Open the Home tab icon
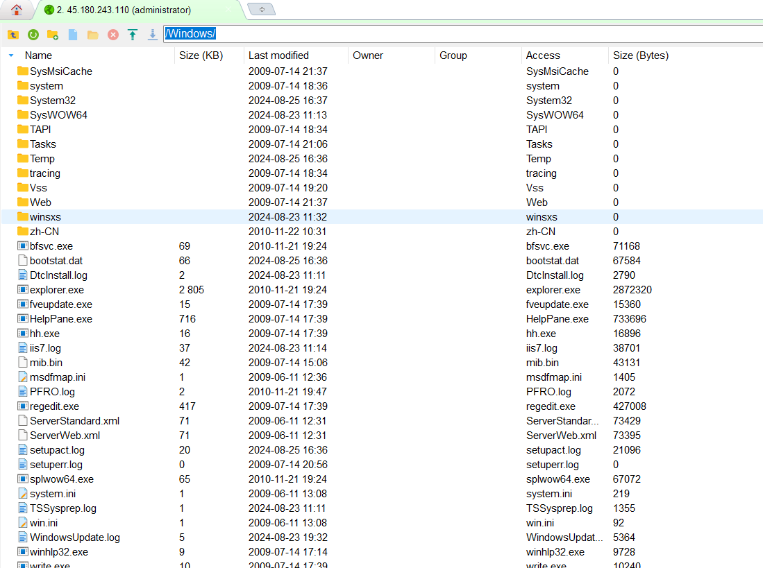The height and width of the screenshot is (568, 763). [x=17, y=10]
